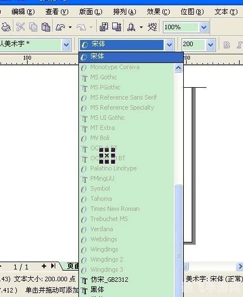Screen dimensions: 243x297
Task: Select MV Boli font
Action: pos(126,138)
